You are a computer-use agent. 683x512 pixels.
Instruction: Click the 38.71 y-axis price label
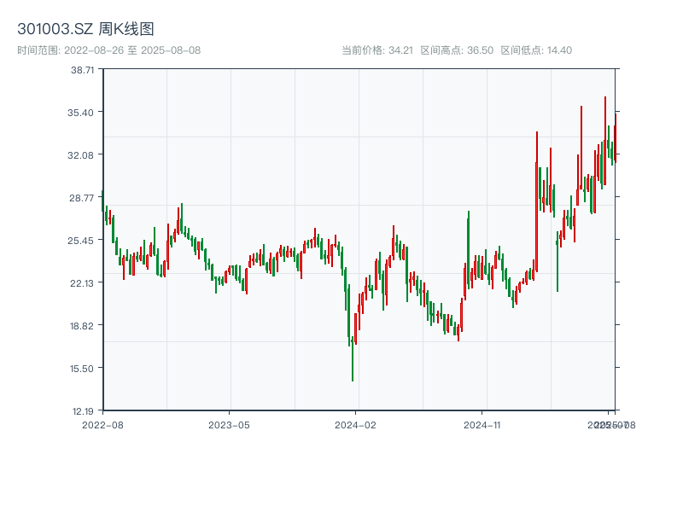point(83,70)
